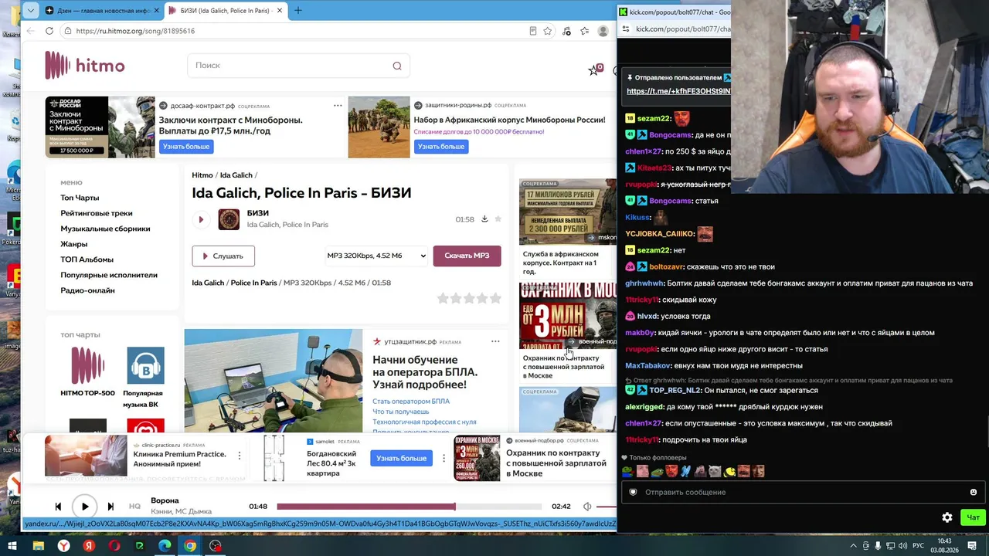989x556 pixels.
Task: Add БИЗИ track to favorites star
Action: pyautogui.click(x=498, y=219)
